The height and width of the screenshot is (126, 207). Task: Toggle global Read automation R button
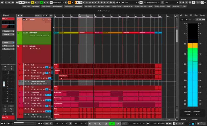(x=41, y=3)
